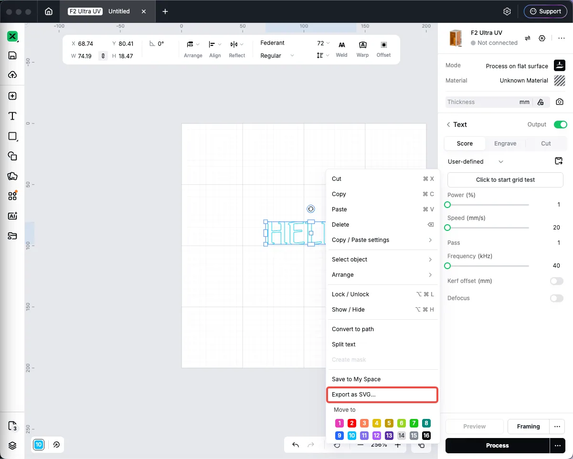The image size is (573, 459).
Task: Click the auto-measure thickness icon
Action: coord(541,102)
